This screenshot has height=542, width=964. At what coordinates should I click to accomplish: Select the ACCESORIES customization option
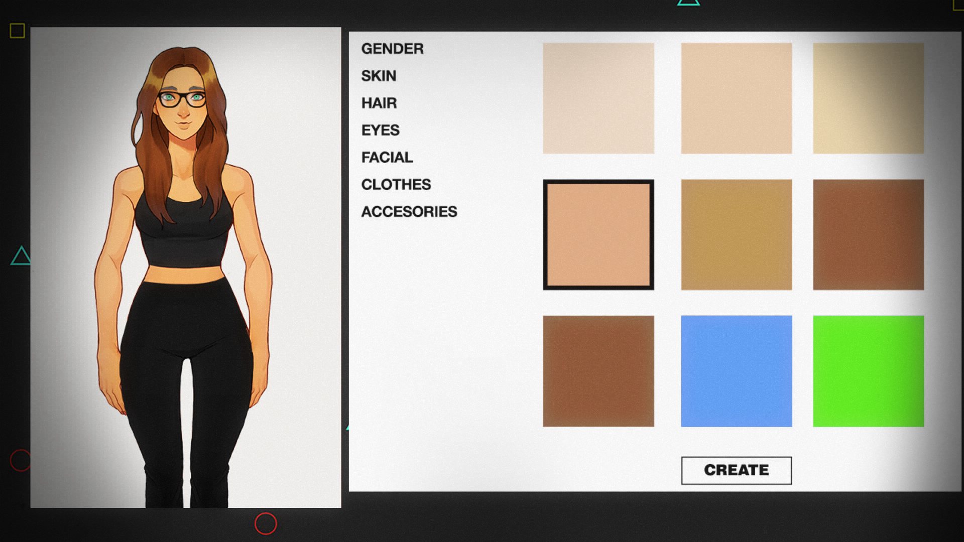[409, 211]
